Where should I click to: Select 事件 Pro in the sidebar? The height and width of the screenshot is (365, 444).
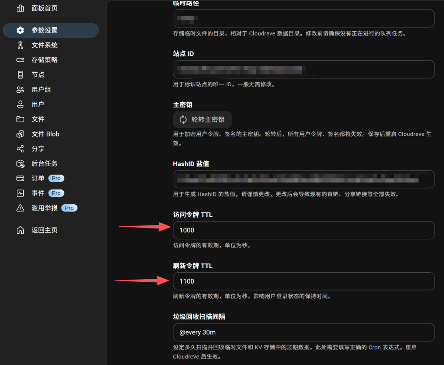tap(38, 193)
